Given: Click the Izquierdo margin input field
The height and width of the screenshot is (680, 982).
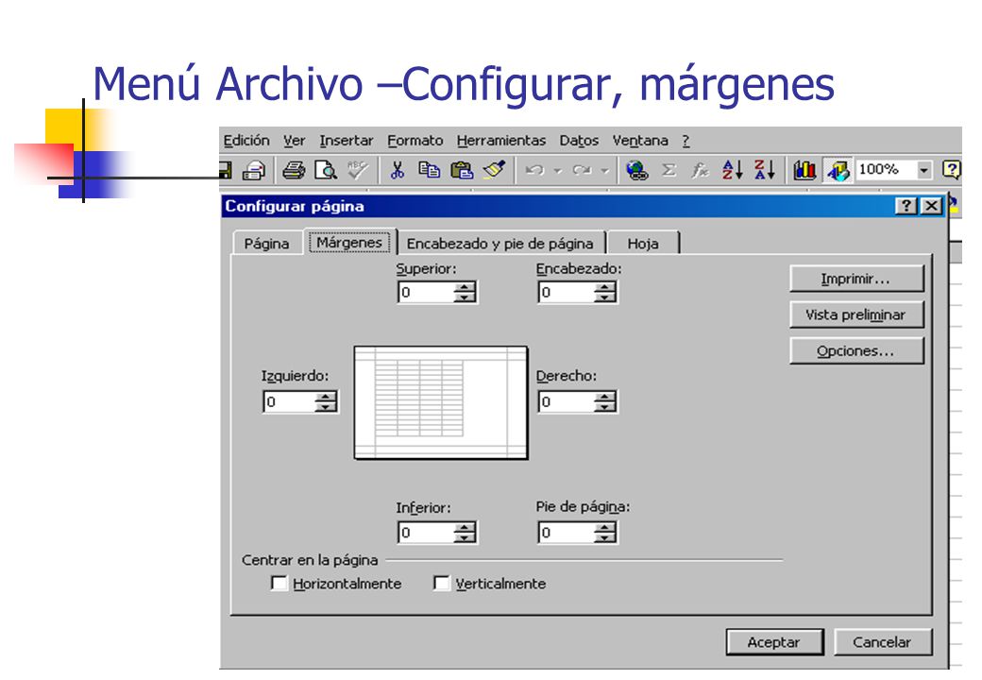Looking at the screenshot, I should pos(289,401).
